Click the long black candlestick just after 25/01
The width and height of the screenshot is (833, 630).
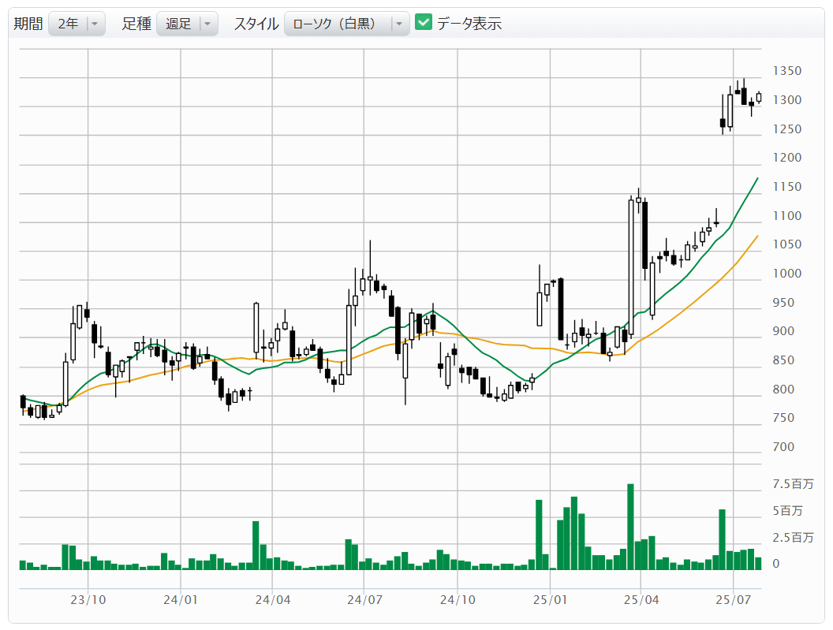click(x=561, y=309)
